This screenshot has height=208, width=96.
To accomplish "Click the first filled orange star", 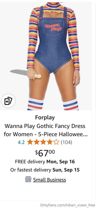I will 30,142.
